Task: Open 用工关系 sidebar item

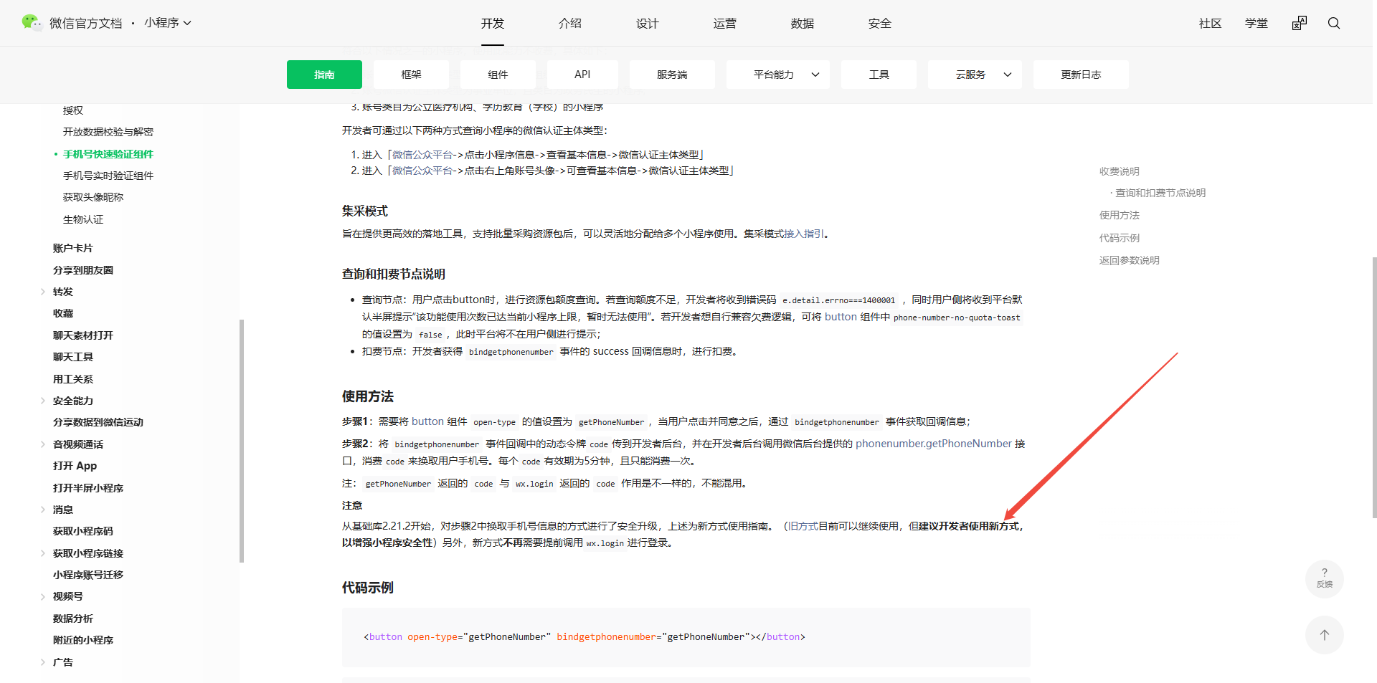Action: (x=73, y=379)
